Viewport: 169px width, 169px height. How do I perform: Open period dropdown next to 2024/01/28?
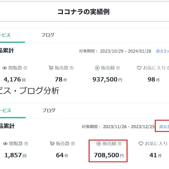point(162,51)
